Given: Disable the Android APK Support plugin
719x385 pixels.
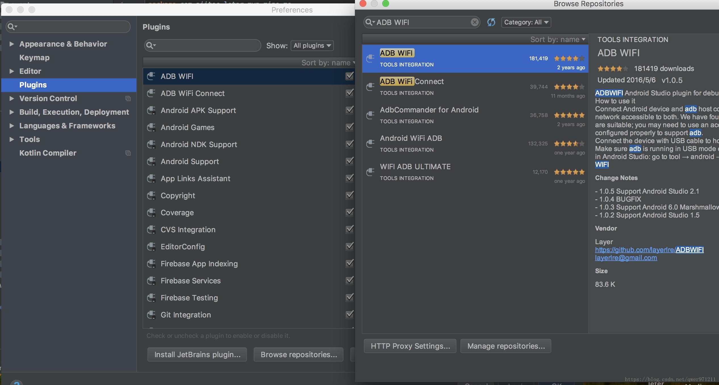Looking at the screenshot, I should [x=350, y=110].
